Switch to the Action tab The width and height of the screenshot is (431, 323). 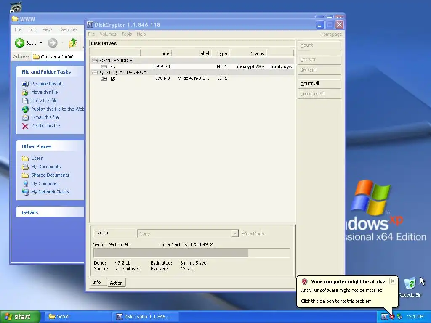(116, 283)
